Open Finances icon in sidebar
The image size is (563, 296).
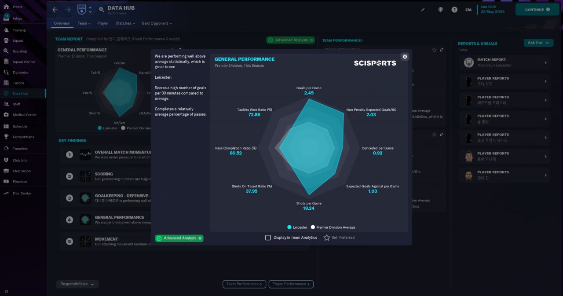[6, 182]
